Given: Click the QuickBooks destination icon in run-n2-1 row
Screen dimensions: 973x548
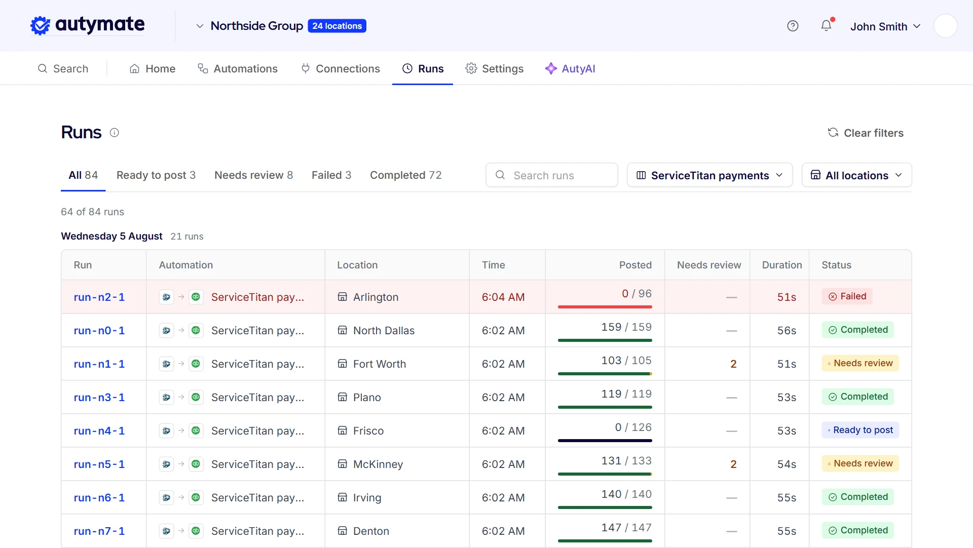Looking at the screenshot, I should tap(196, 297).
